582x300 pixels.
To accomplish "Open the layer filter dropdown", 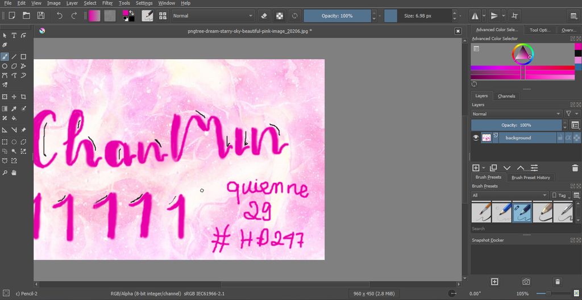I will tap(572, 114).
